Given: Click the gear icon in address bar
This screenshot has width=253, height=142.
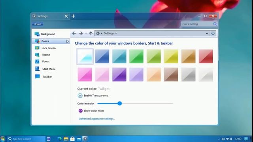Looking at the screenshot, I should 98,33.
